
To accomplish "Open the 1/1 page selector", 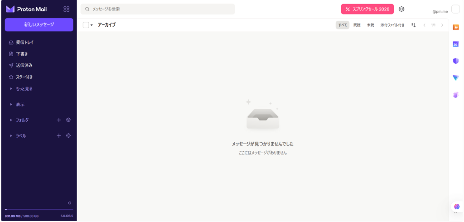I will [x=433, y=25].
